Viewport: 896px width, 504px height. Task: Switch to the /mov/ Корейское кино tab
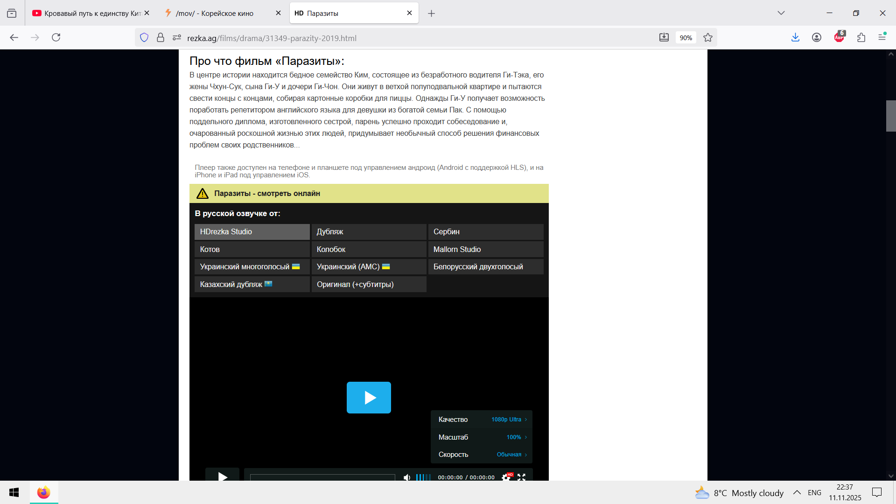(x=215, y=14)
